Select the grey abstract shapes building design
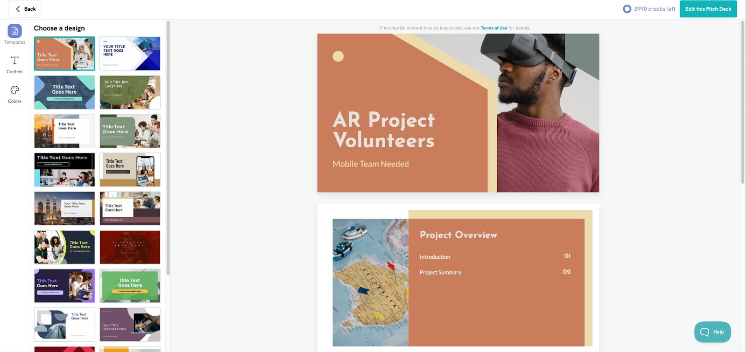Viewport: 747px width, 352px height. coord(64,324)
